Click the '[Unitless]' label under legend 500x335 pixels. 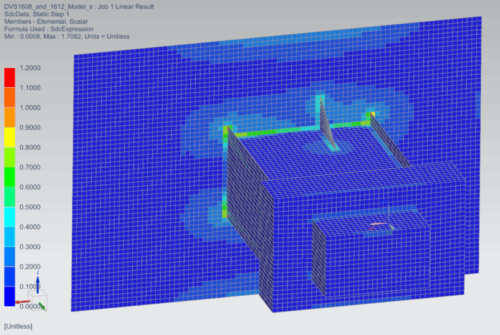tap(18, 326)
